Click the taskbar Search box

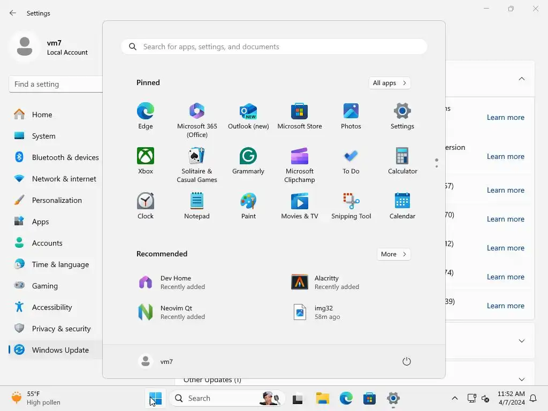(227, 398)
